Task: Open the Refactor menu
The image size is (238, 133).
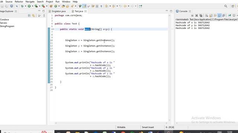Action: (x=19, y=1)
